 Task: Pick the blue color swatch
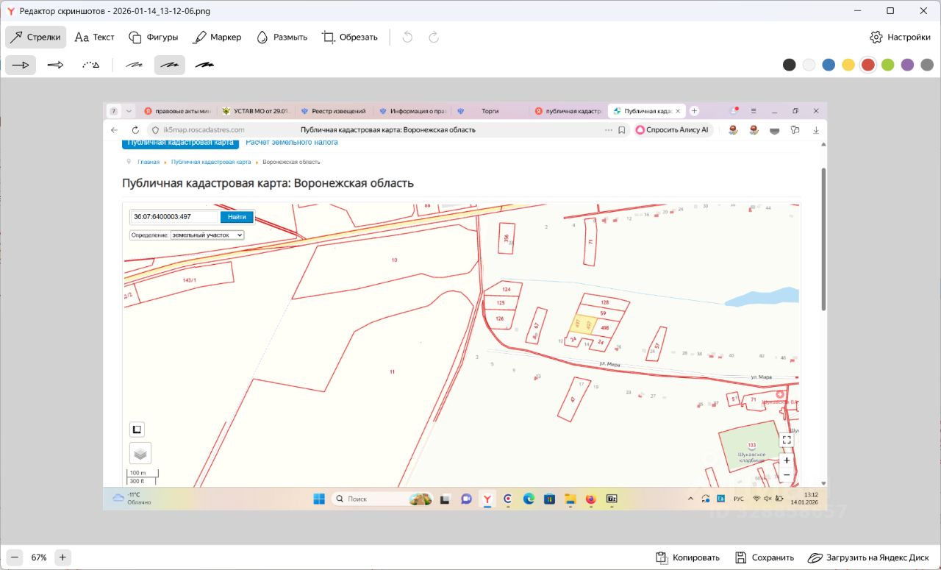829,65
